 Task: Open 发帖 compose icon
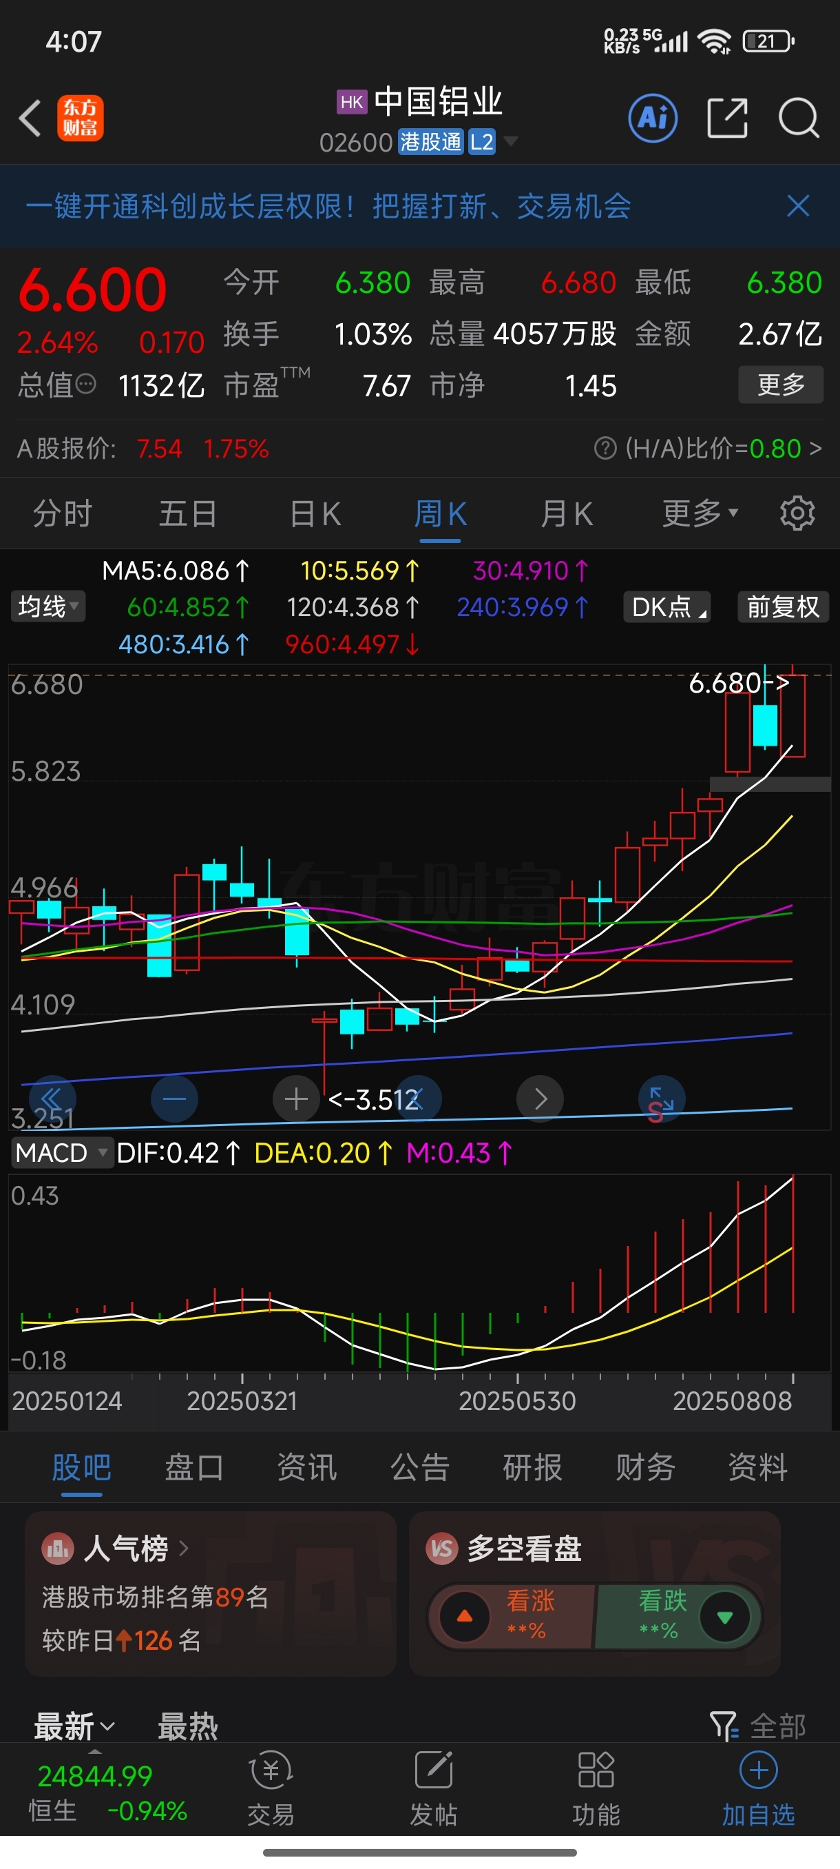(433, 1788)
